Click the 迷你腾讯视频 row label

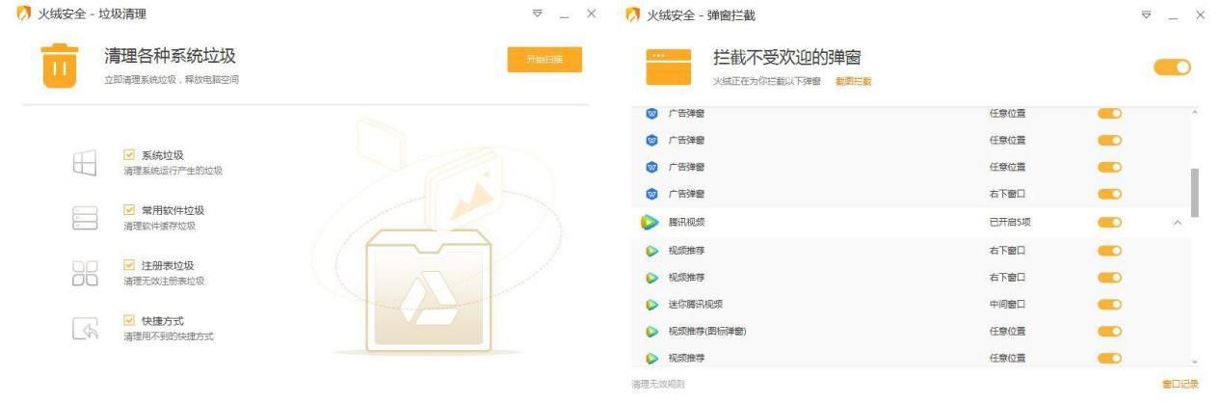click(x=695, y=305)
